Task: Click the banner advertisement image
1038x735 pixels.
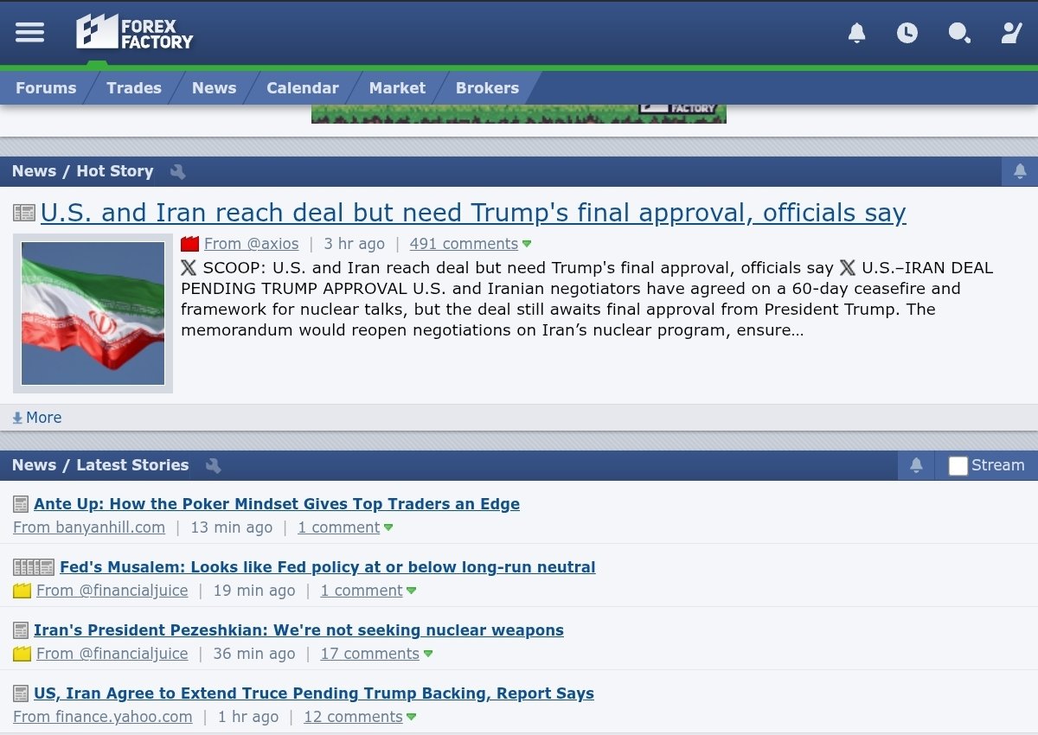Action: [x=519, y=113]
